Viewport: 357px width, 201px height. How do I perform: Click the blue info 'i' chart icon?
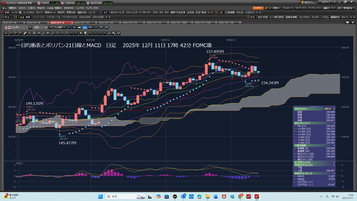pos(74,27)
